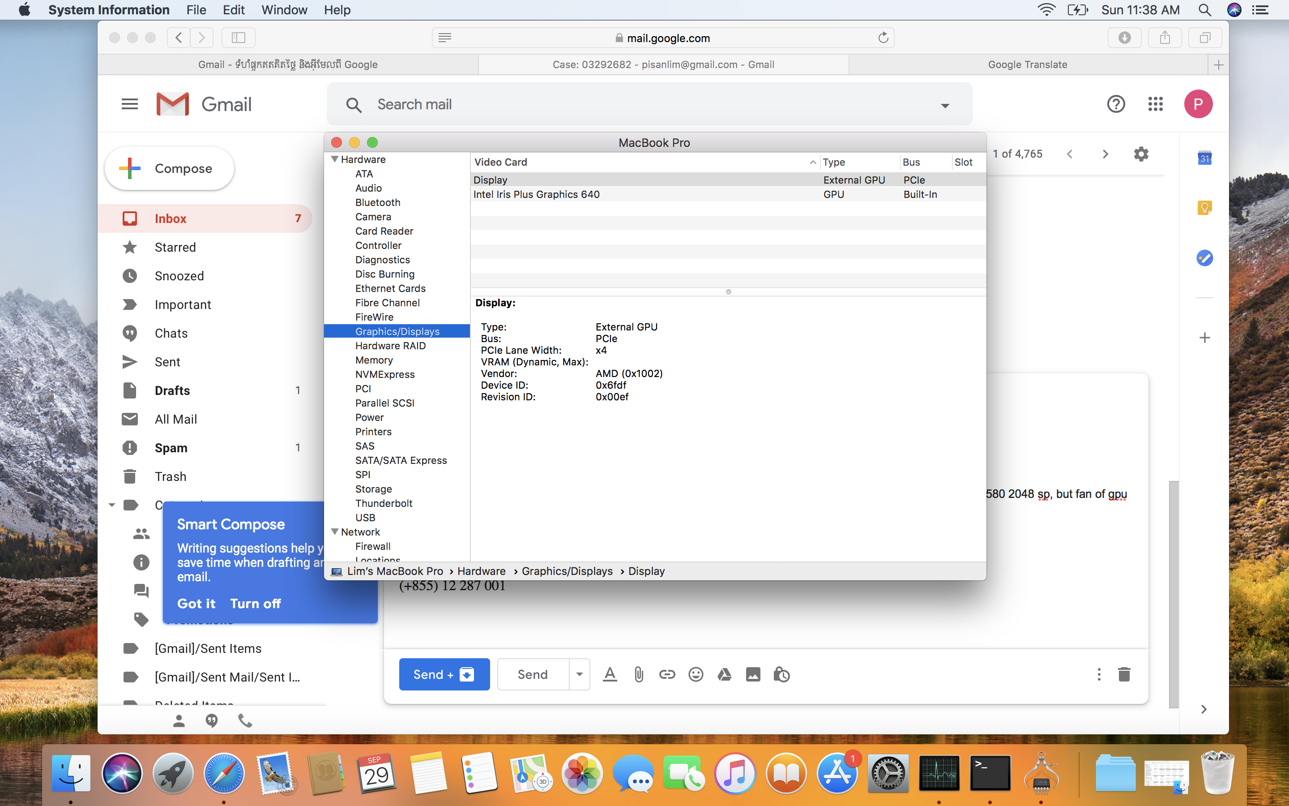Insert files using Google Drive icon

pos(725,674)
